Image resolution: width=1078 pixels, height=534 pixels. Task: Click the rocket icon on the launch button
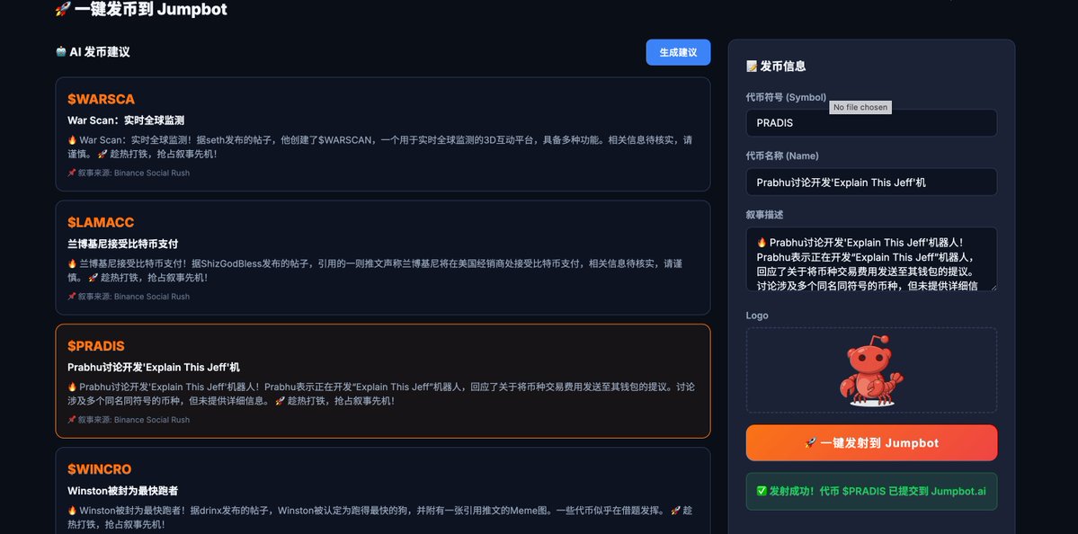tap(810, 443)
